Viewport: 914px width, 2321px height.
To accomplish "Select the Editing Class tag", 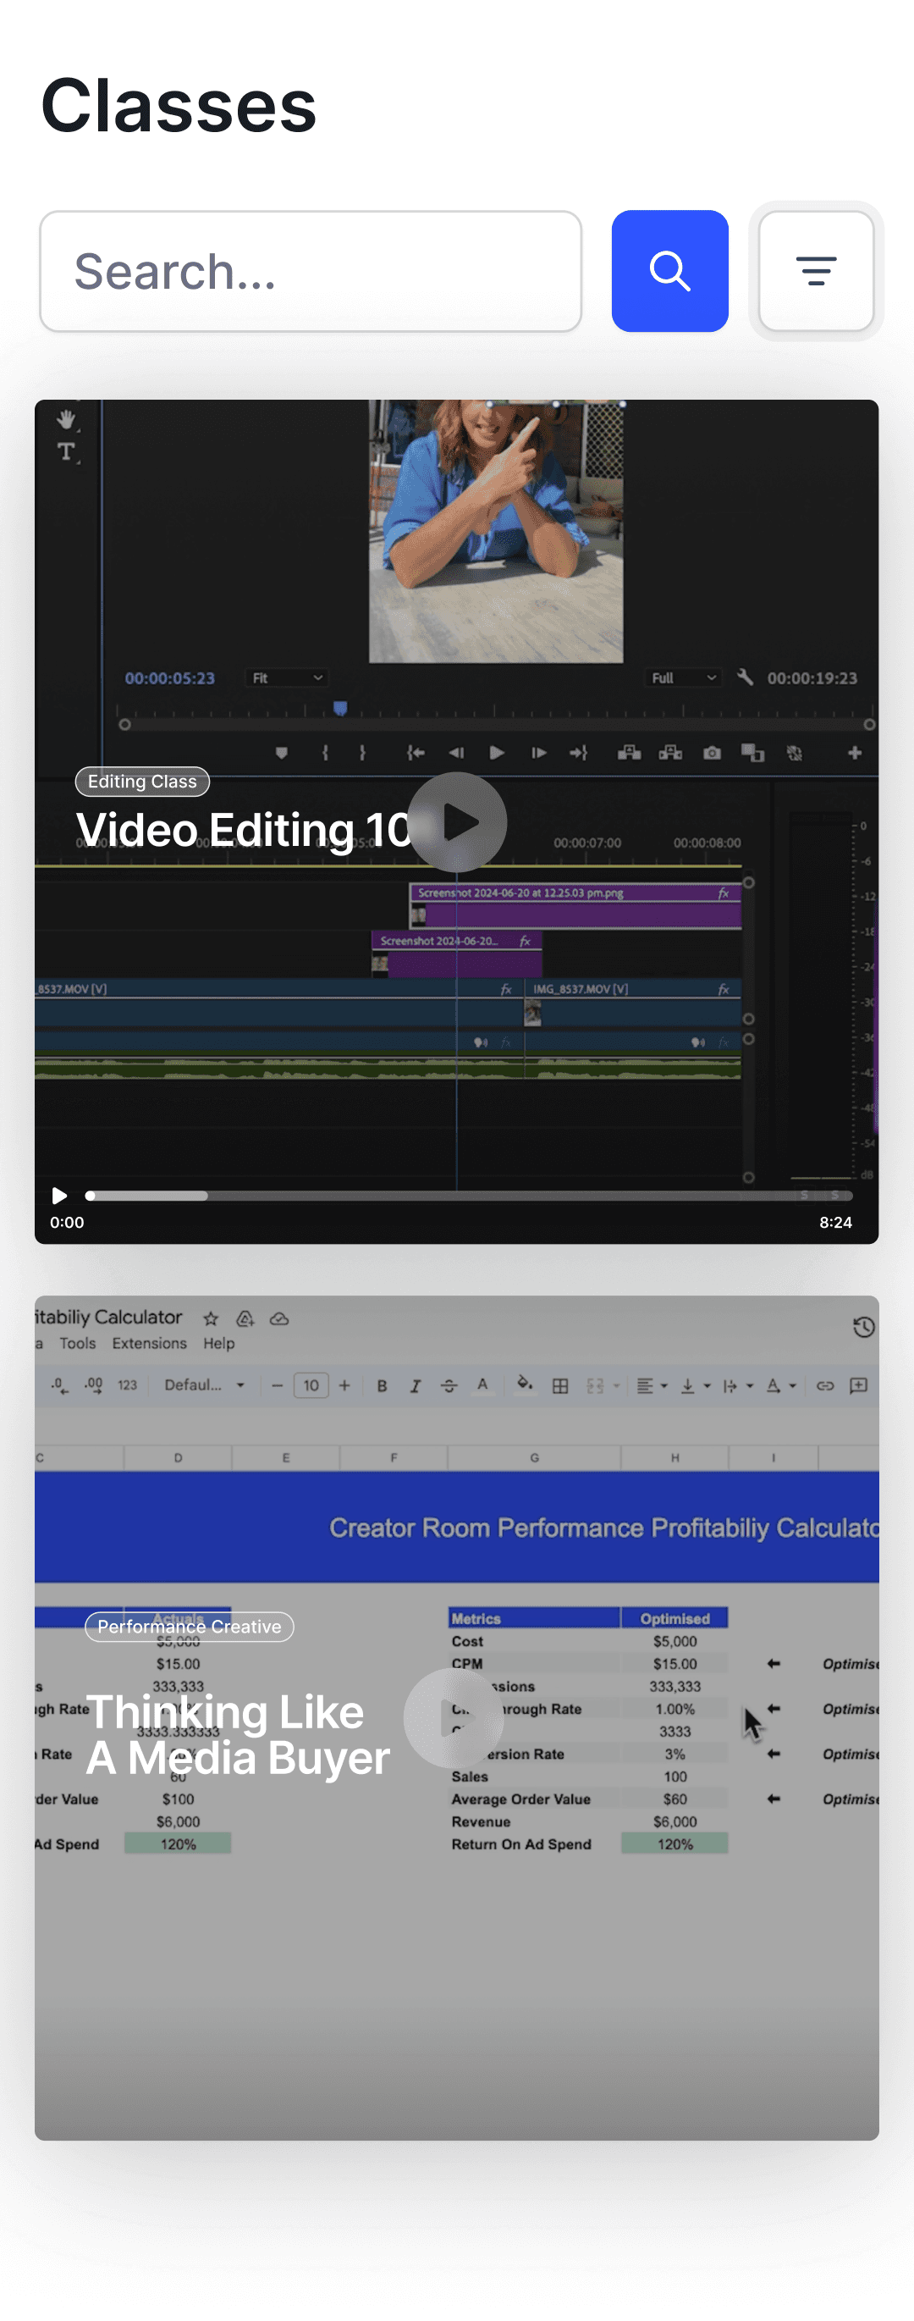I will [x=142, y=782].
